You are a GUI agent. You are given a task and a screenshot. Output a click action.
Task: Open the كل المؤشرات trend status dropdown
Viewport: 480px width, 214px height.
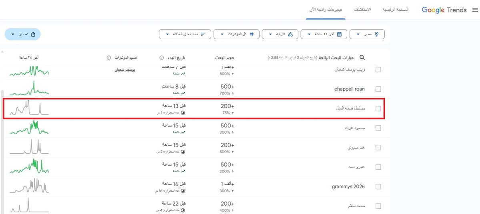(x=236, y=34)
